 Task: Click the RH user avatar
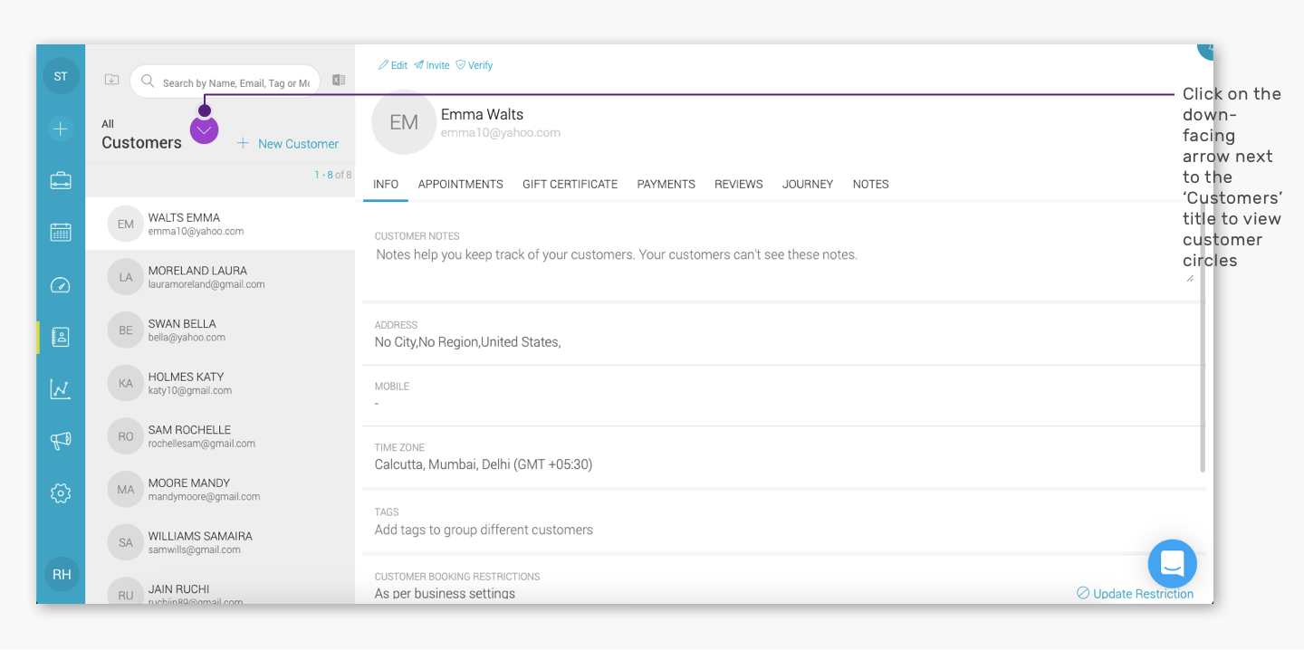(62, 574)
